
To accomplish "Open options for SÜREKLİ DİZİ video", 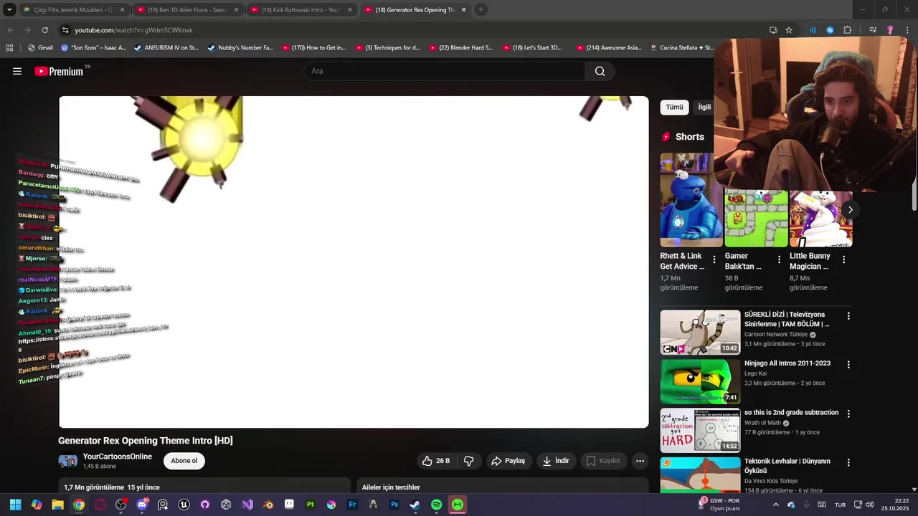I will [848, 316].
